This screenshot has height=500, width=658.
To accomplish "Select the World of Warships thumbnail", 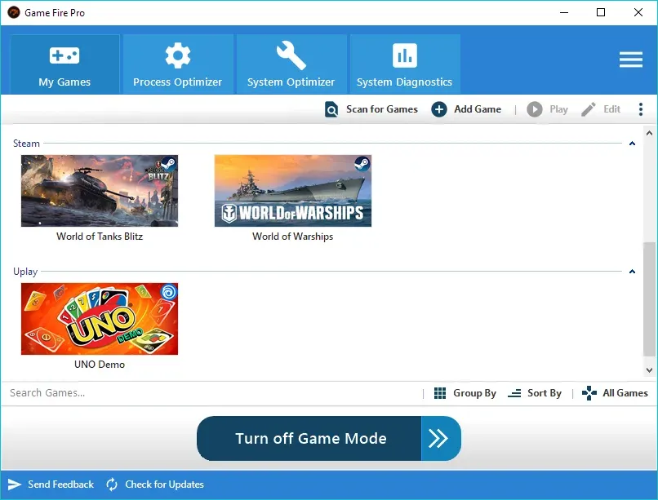I will 292,191.
